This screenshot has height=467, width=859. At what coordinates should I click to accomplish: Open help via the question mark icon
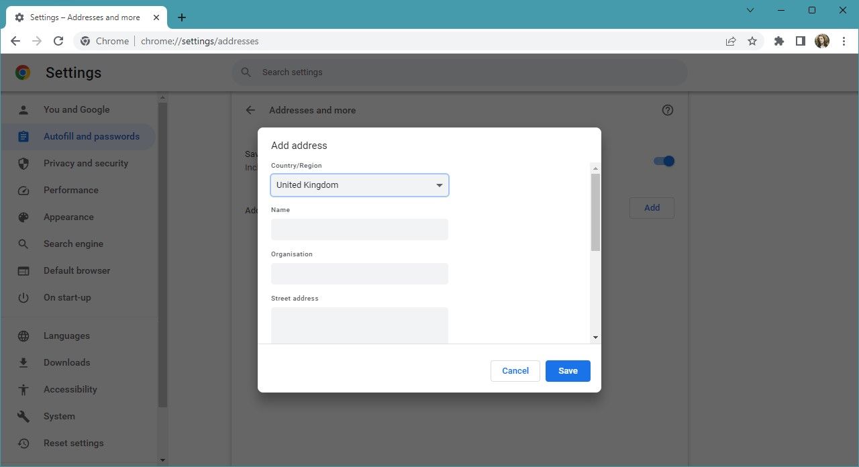[x=667, y=109]
